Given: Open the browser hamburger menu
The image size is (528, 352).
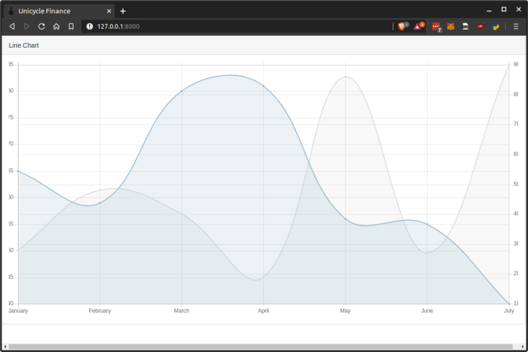Looking at the screenshot, I should (516, 26).
